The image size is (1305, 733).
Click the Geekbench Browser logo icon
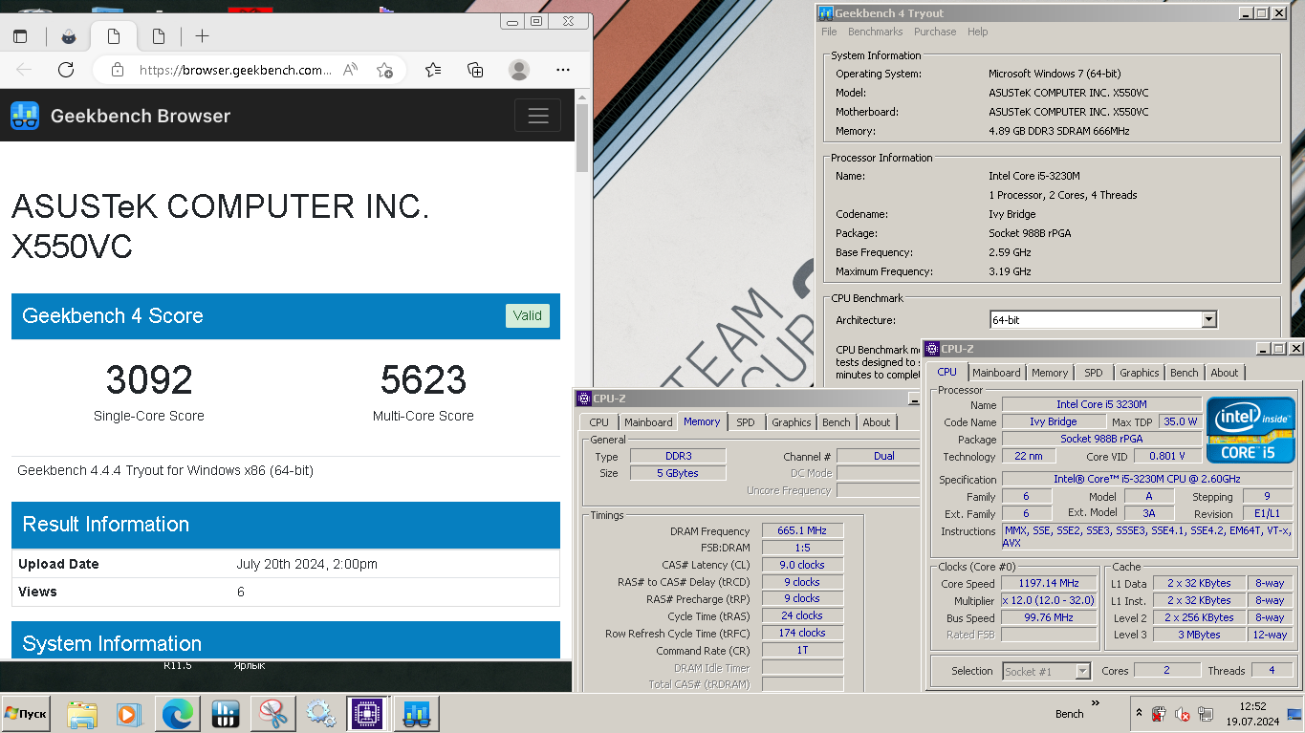coord(25,116)
